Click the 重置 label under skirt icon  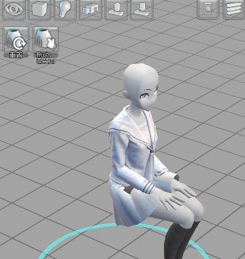(16, 55)
